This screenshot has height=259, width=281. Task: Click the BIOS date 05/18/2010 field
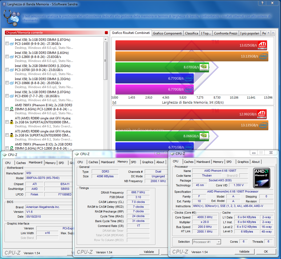coord(49,217)
